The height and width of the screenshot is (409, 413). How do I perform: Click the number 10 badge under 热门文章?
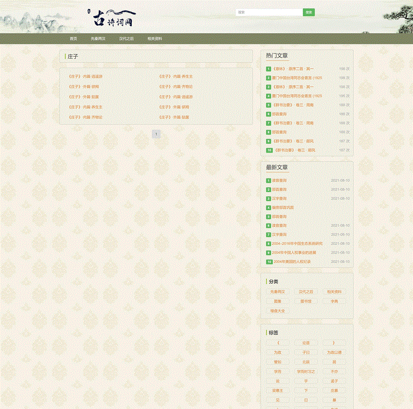pos(269,150)
